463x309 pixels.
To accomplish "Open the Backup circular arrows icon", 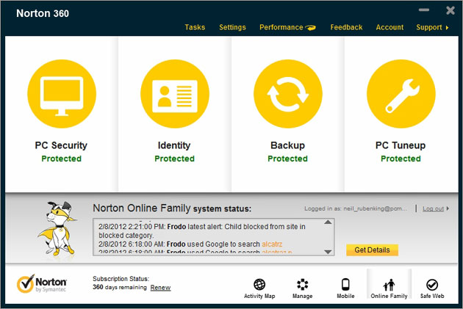I will 288,94.
